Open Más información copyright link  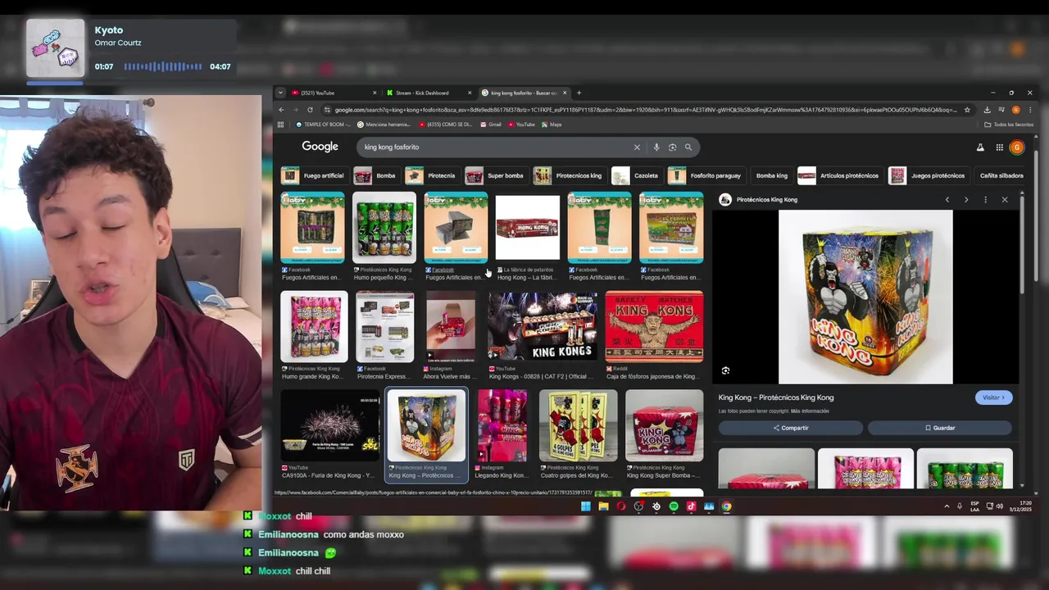click(x=808, y=411)
